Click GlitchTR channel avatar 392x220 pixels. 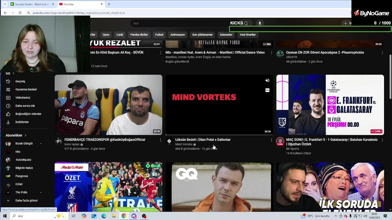[280, 54]
